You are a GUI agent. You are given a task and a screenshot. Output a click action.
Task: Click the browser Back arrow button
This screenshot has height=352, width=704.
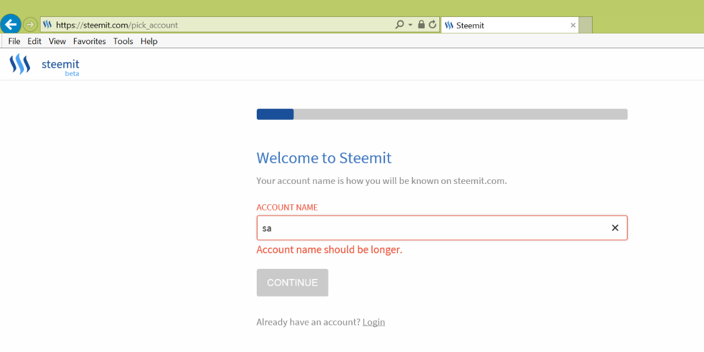[11, 24]
